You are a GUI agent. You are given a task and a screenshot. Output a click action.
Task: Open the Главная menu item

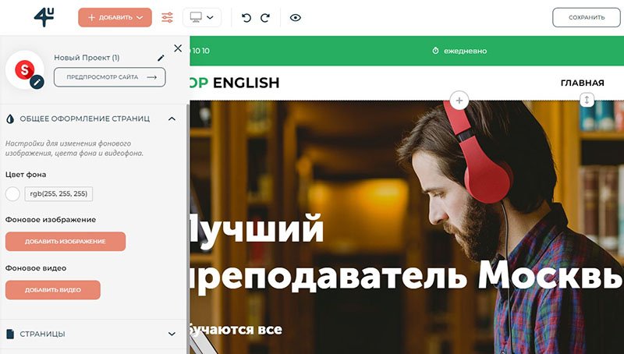582,83
